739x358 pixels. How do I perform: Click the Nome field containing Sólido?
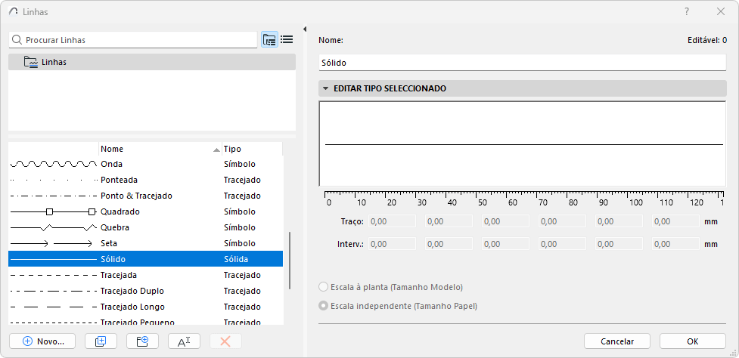coord(522,62)
